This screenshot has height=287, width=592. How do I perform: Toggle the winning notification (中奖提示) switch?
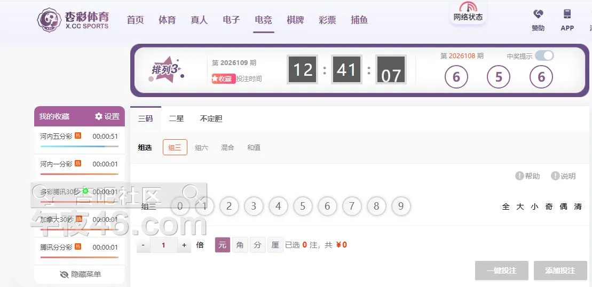pyautogui.click(x=544, y=55)
